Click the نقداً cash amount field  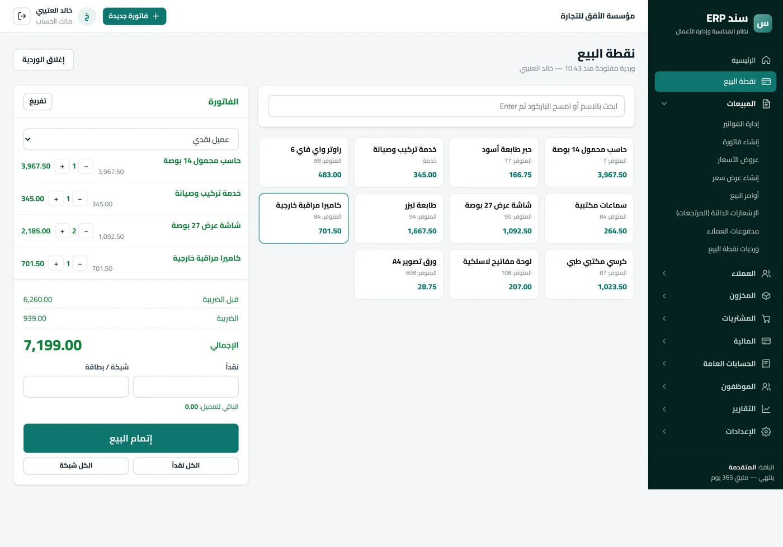(186, 386)
